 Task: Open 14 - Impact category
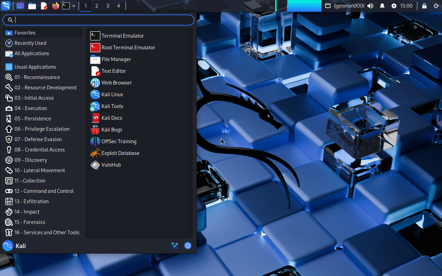(42, 212)
